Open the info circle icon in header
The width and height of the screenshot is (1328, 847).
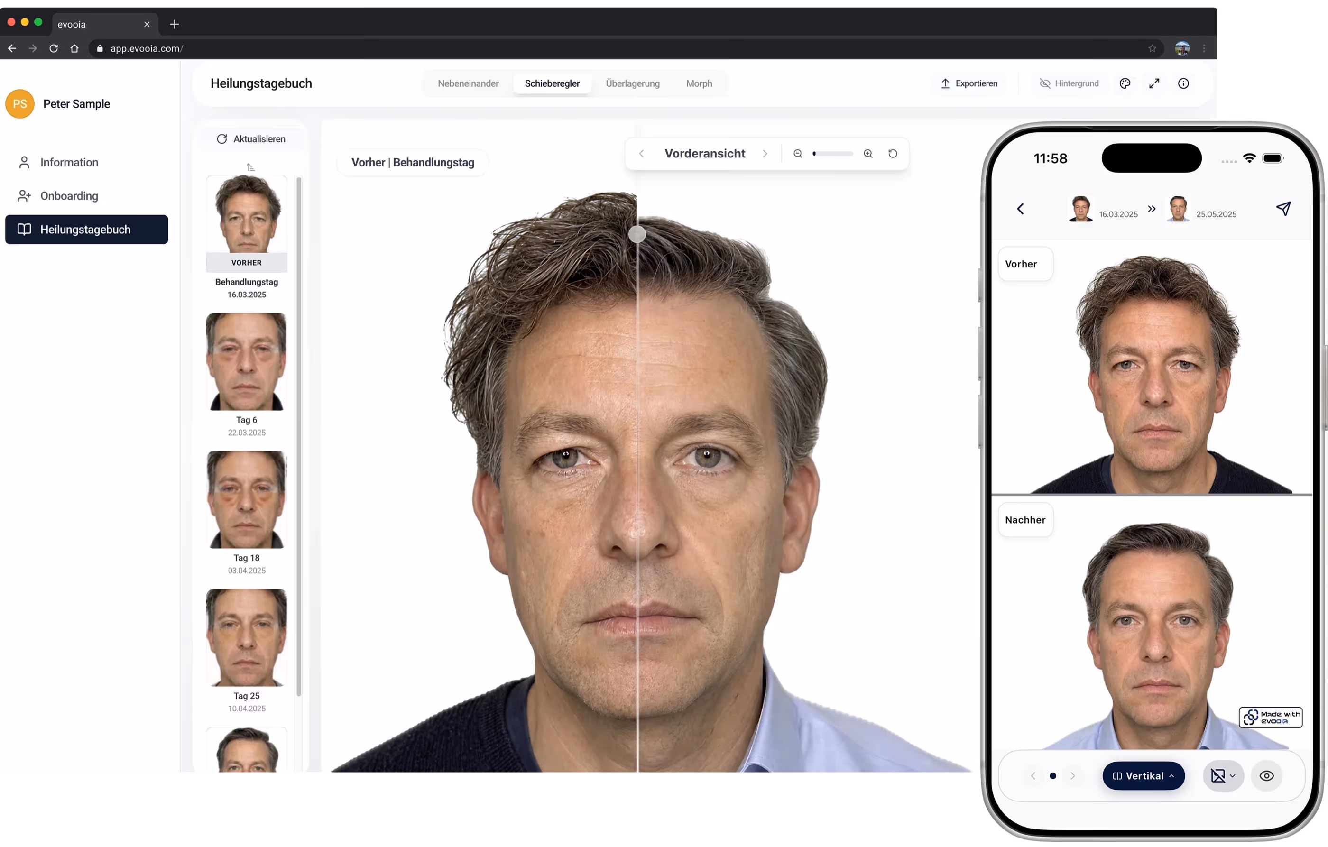pos(1183,83)
